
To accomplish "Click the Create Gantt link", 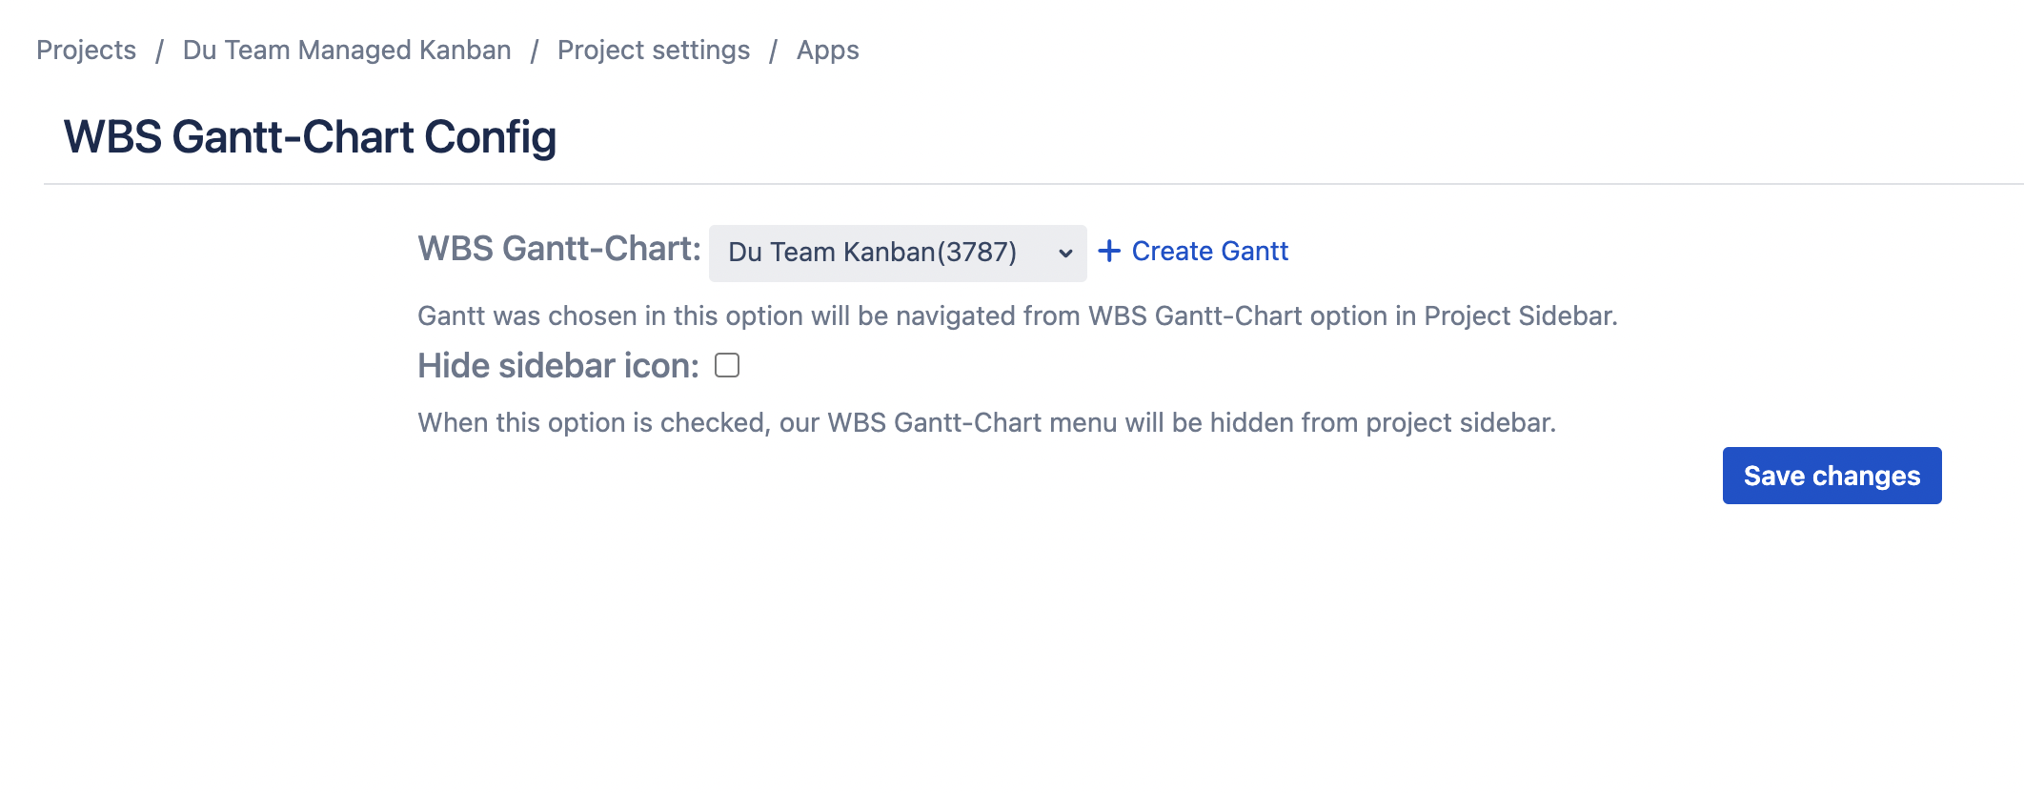I will click(1209, 252).
